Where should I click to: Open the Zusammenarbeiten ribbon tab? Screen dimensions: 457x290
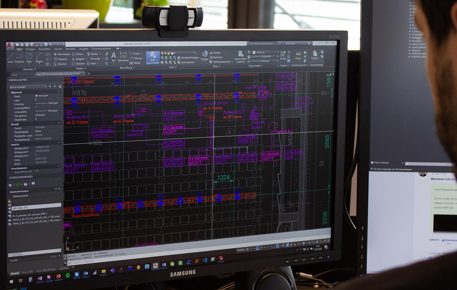tap(101, 49)
